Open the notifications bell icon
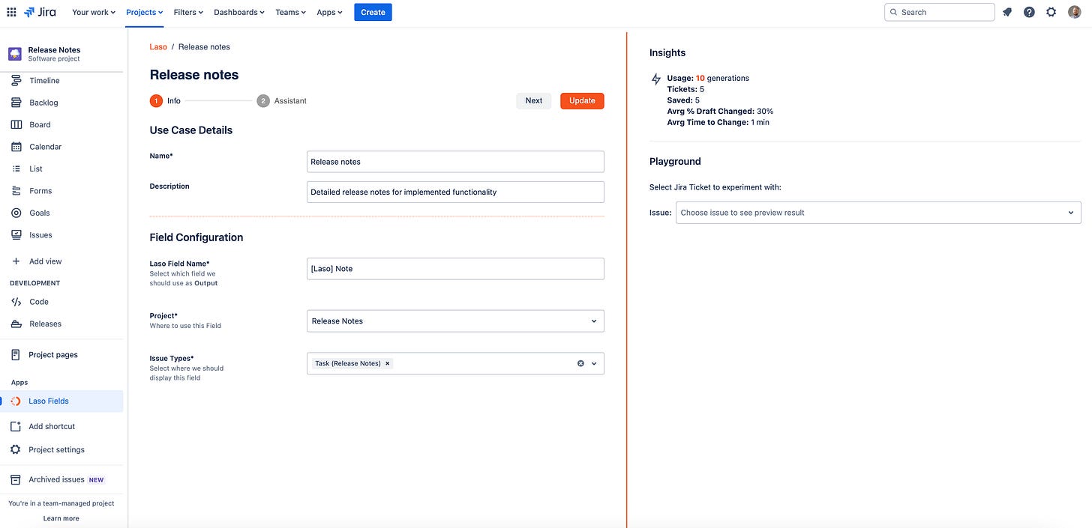This screenshot has width=1092, height=528. [1007, 12]
